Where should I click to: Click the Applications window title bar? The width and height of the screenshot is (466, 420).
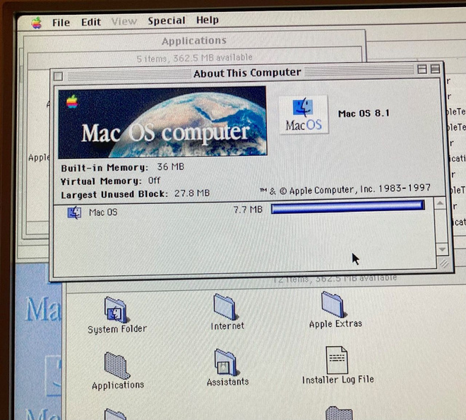coord(194,40)
